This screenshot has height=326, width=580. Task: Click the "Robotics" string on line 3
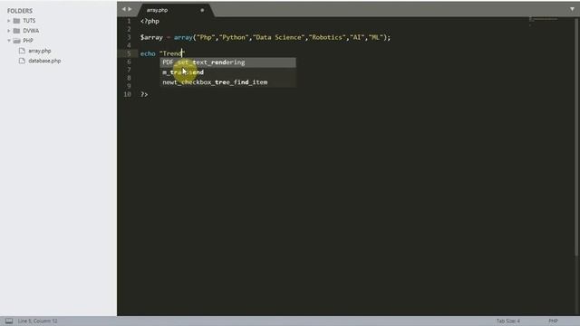[327, 37]
